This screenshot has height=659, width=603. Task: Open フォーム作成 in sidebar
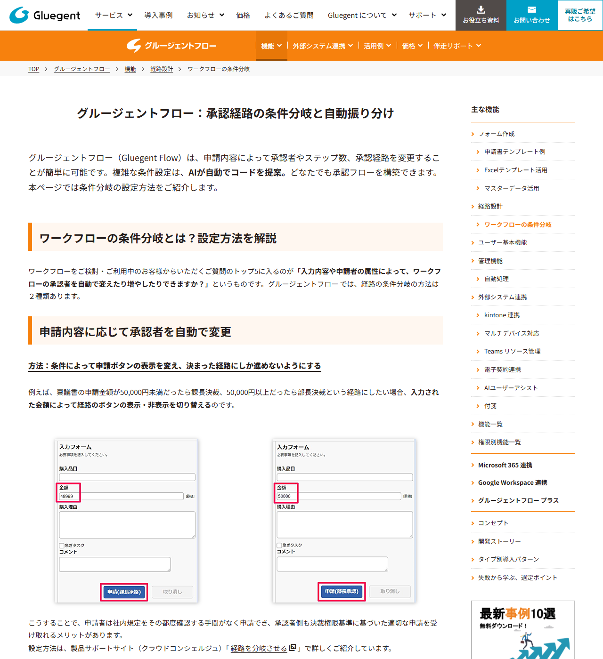click(496, 134)
